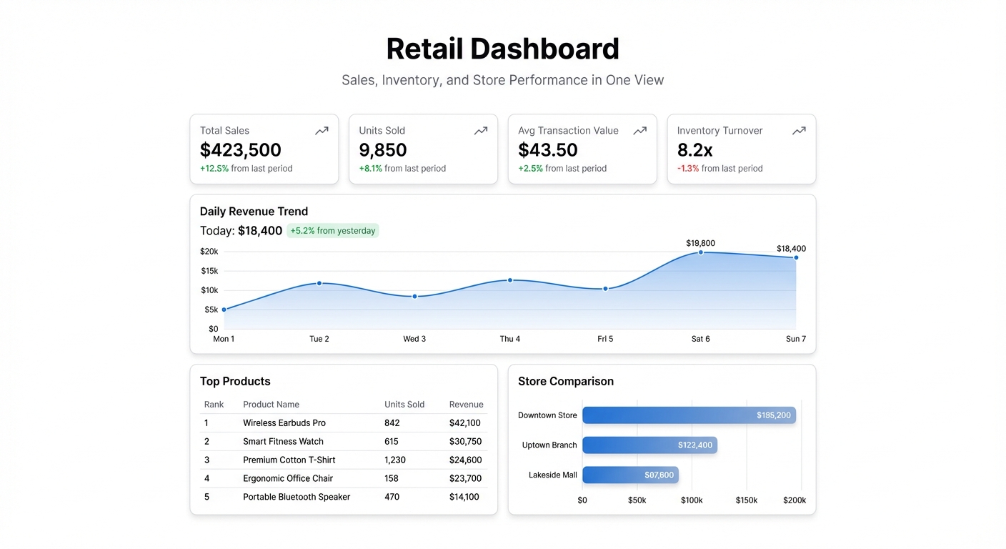Click the Inventory Turnover trend icon
Image resolution: width=1006 pixels, height=549 pixels.
pos(799,131)
